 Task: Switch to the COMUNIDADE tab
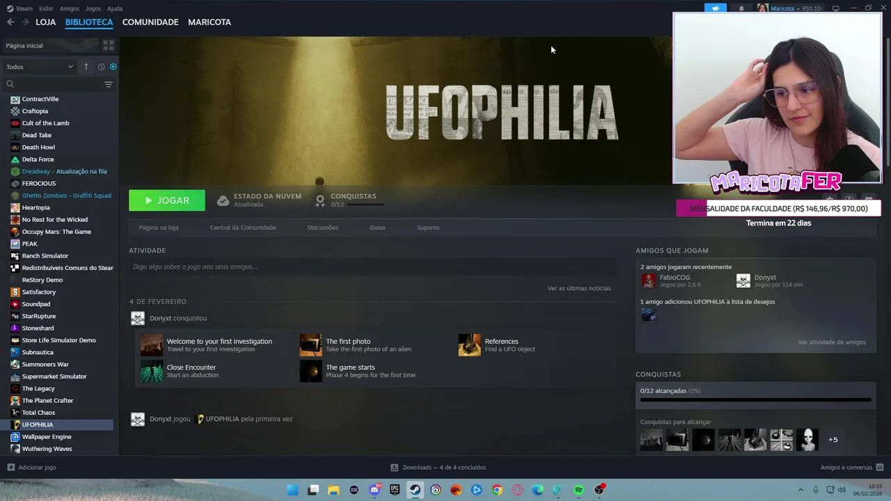[x=150, y=22]
